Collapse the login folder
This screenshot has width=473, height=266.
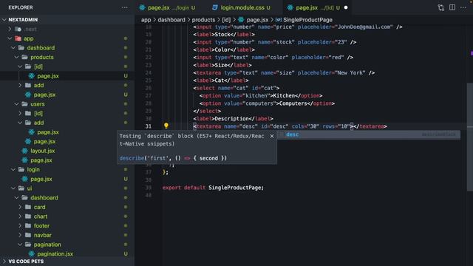13,169
